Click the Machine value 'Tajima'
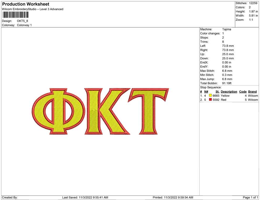This screenshot has height=200, width=260. pyautogui.click(x=226, y=29)
